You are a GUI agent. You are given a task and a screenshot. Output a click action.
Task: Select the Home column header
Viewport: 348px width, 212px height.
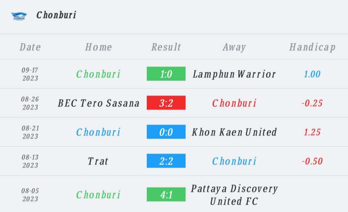click(x=99, y=47)
